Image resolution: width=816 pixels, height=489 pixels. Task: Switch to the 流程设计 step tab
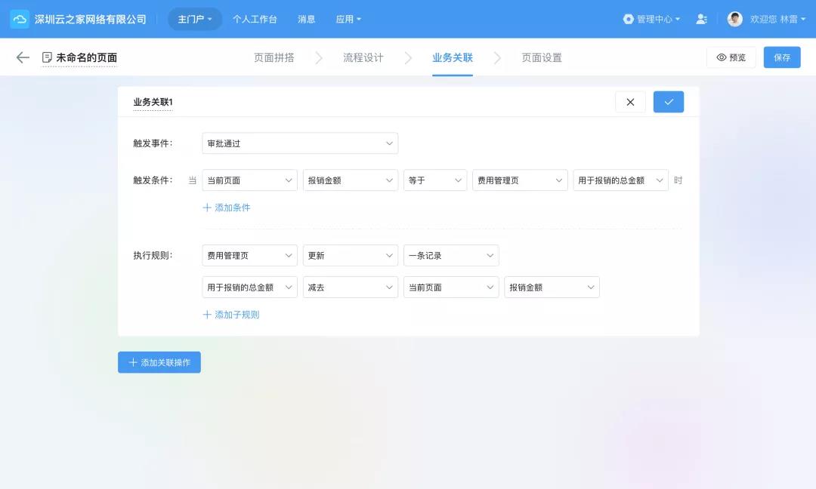pyautogui.click(x=363, y=57)
